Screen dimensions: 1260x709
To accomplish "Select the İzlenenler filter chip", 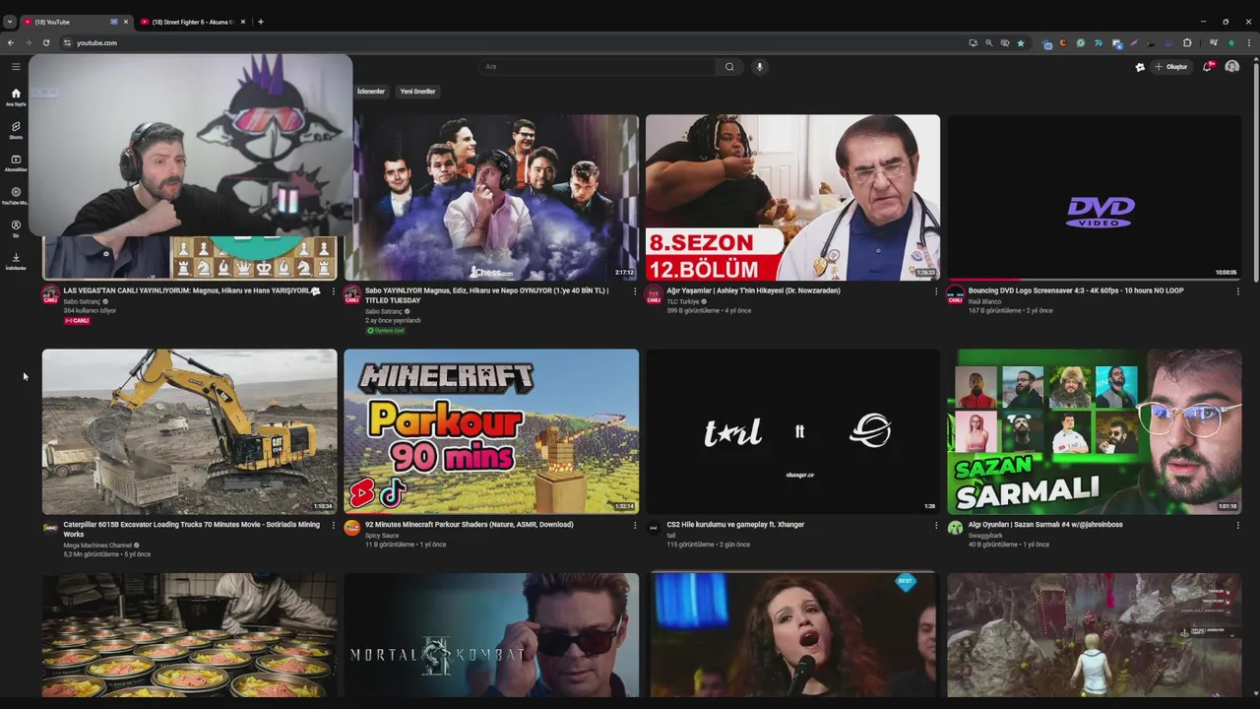I will 371,92.
